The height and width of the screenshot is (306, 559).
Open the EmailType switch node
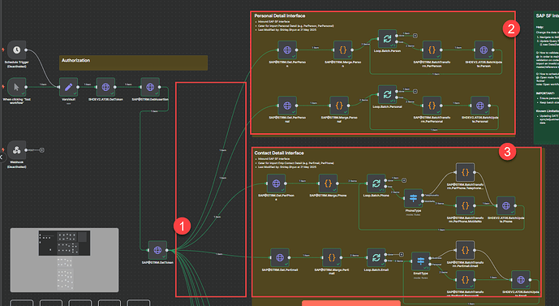(421, 261)
